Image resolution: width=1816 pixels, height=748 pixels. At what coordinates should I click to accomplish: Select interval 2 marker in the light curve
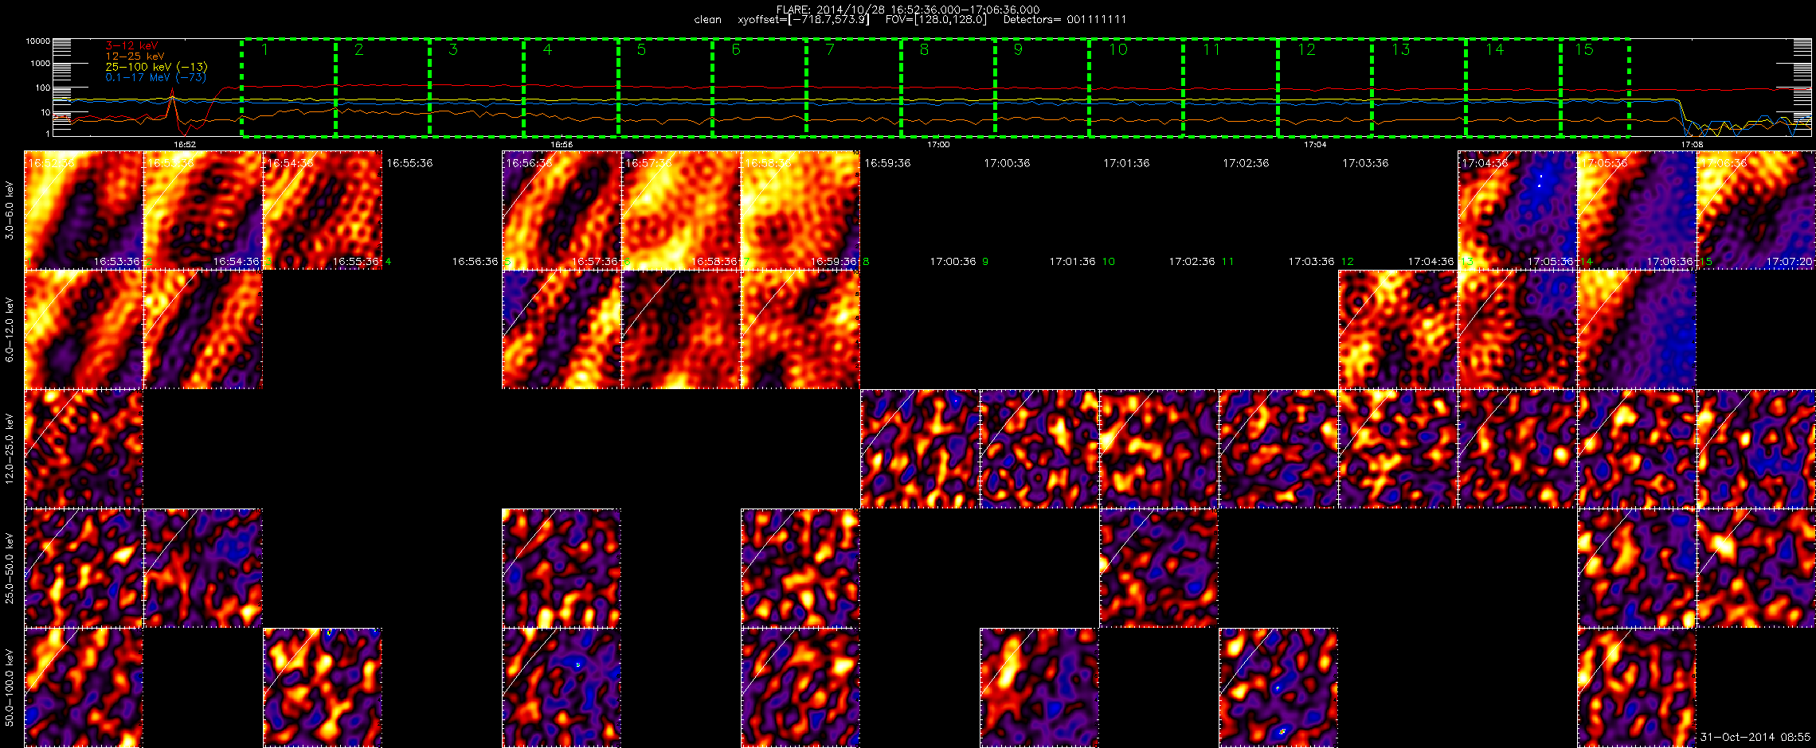click(x=359, y=49)
